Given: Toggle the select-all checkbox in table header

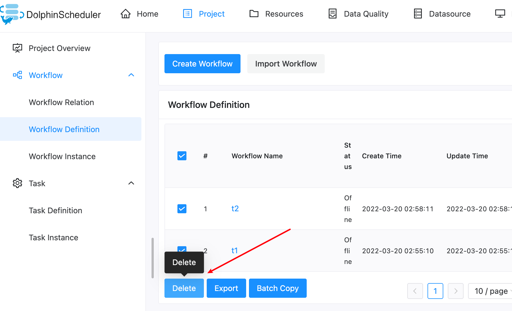Looking at the screenshot, I should [182, 156].
